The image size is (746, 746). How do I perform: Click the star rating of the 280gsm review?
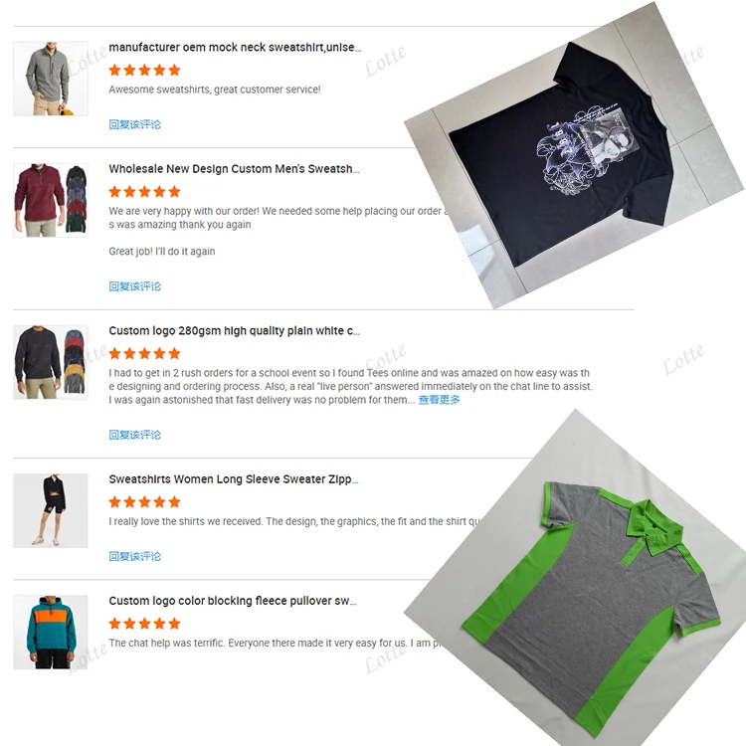pyautogui.click(x=144, y=353)
